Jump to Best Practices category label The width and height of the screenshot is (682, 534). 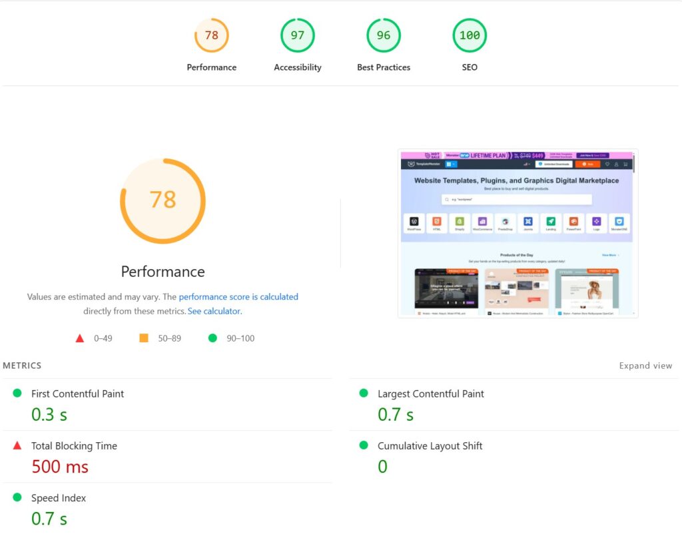tap(384, 67)
